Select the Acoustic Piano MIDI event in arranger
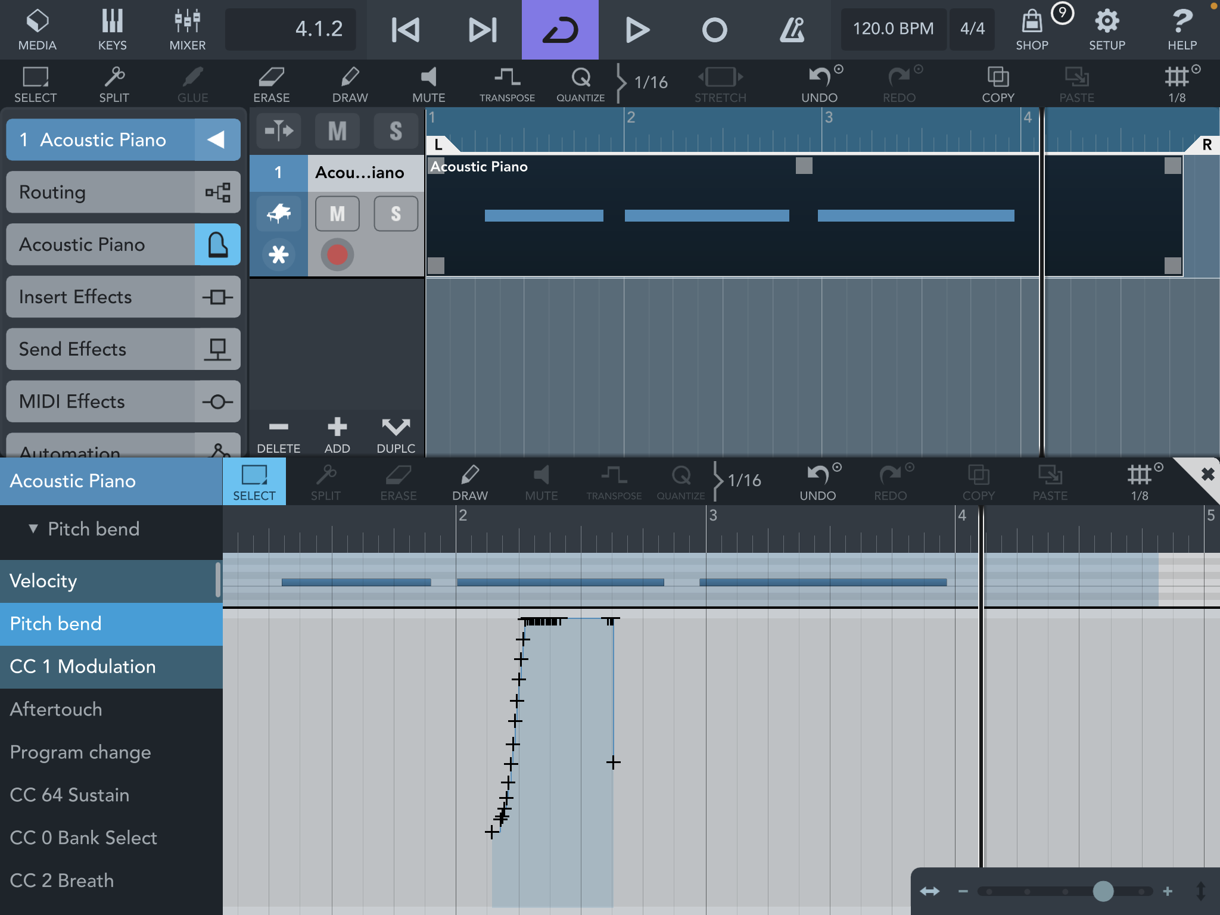 [x=804, y=216]
